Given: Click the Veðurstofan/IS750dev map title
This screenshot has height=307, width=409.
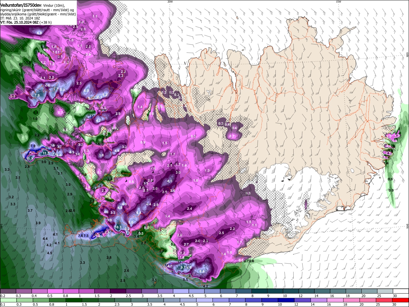Looking at the screenshot, I should point(21,5).
